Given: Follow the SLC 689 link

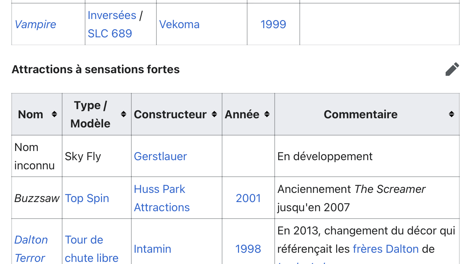Looking at the screenshot, I should [x=110, y=34].
